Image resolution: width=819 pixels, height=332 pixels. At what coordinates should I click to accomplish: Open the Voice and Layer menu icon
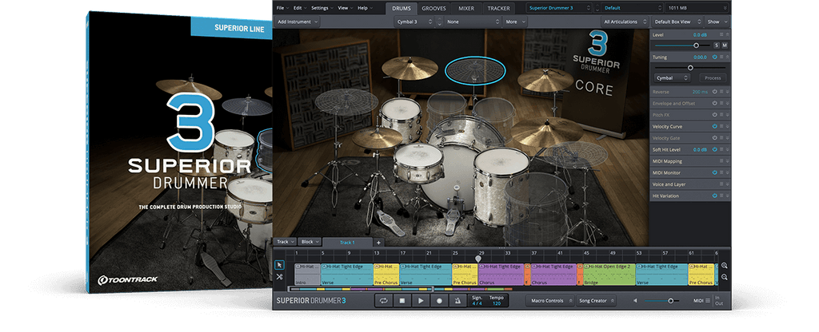click(721, 184)
